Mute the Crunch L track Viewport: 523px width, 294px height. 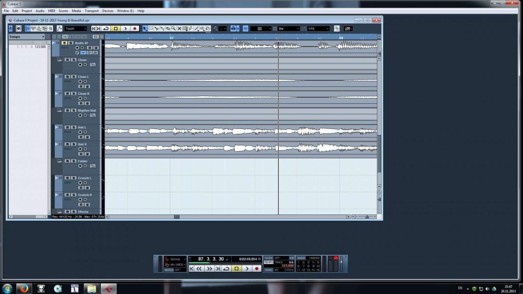[x=67, y=178]
